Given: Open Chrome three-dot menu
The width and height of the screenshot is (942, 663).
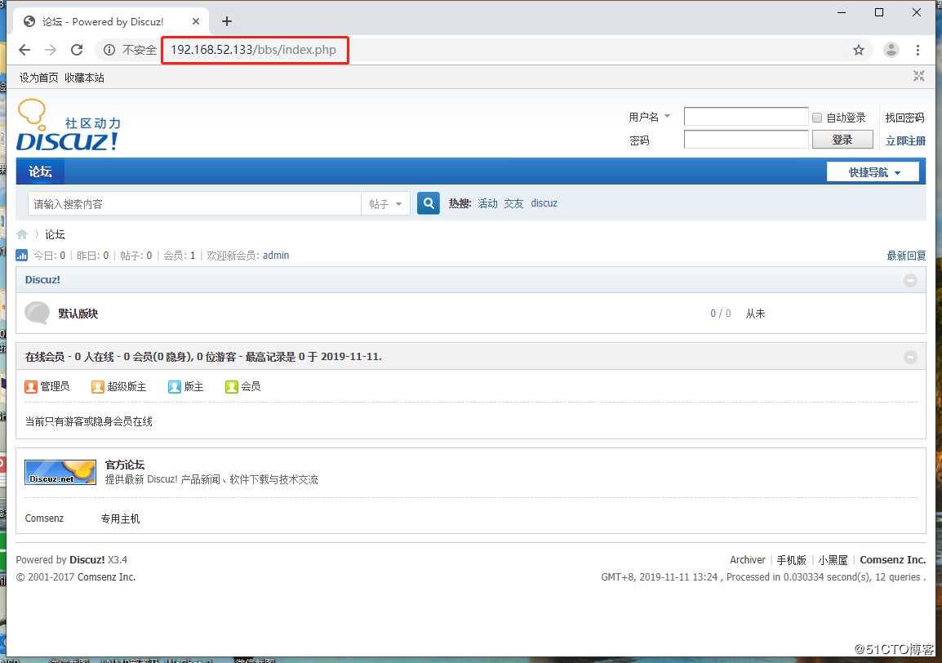Looking at the screenshot, I should click(x=918, y=50).
